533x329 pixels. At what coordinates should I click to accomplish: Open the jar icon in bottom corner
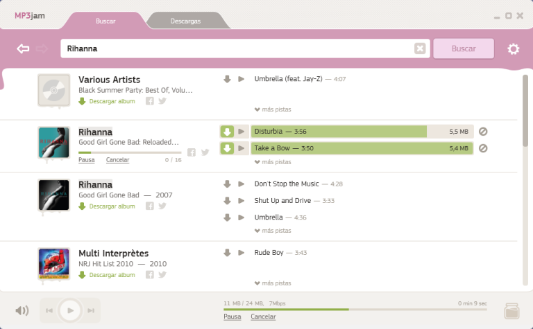(511, 311)
